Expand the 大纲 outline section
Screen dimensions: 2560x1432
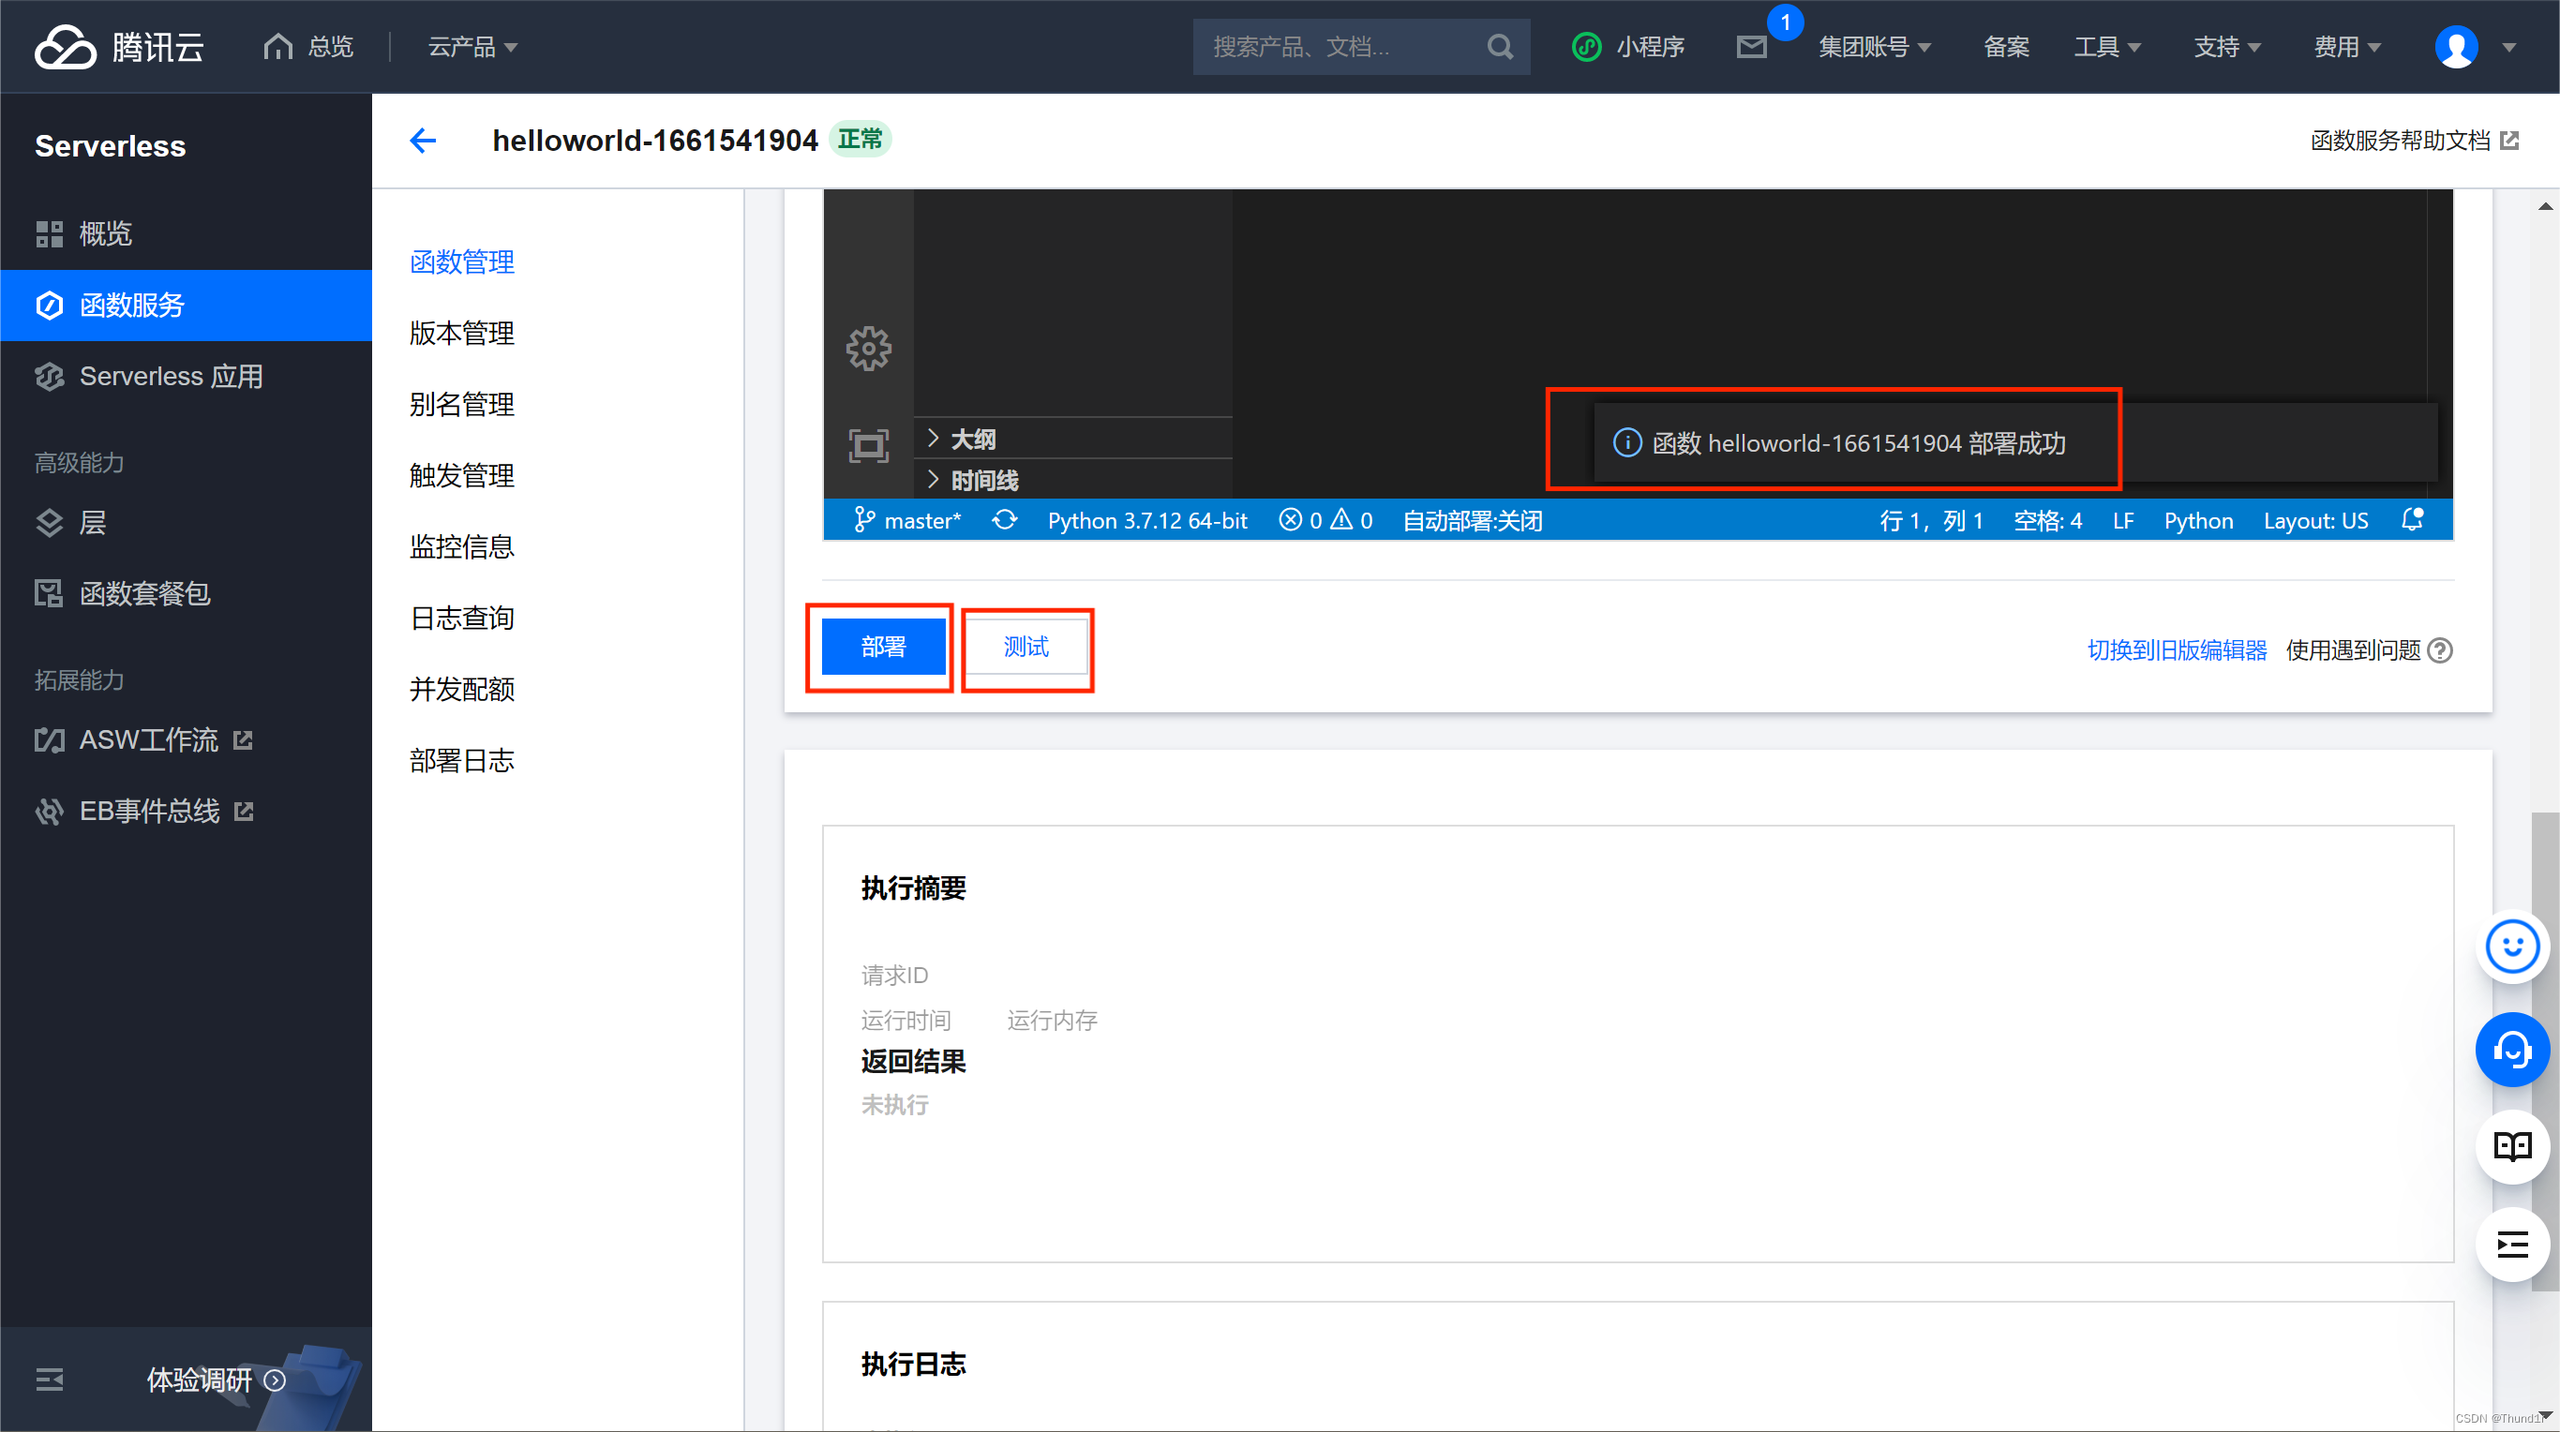pos(1073,439)
